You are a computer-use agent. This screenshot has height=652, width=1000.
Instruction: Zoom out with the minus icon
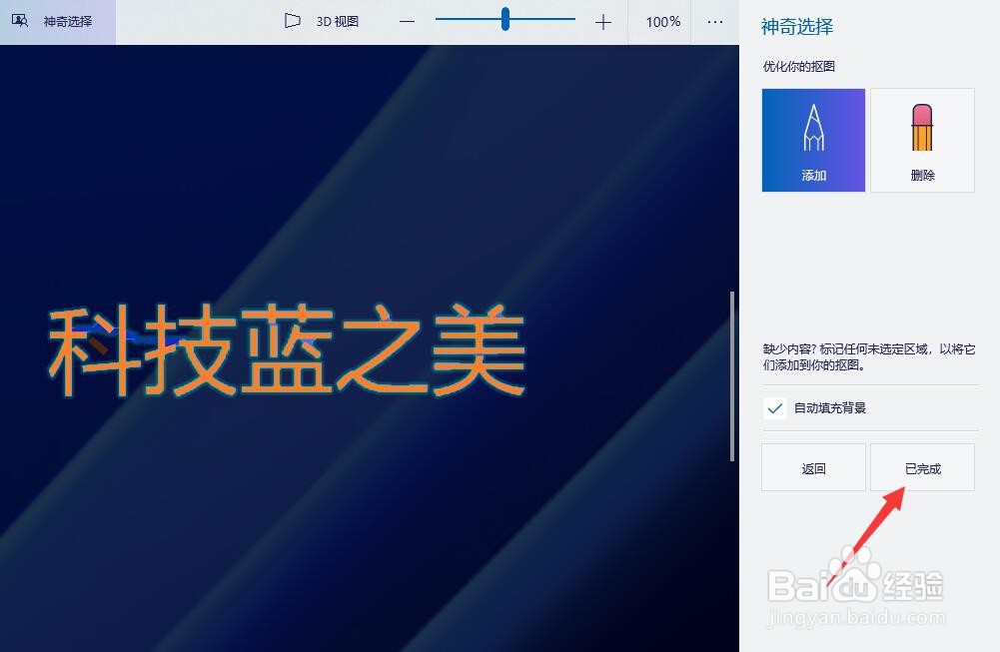407,20
